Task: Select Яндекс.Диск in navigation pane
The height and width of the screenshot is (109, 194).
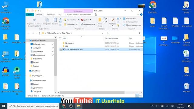Action: click(36, 76)
